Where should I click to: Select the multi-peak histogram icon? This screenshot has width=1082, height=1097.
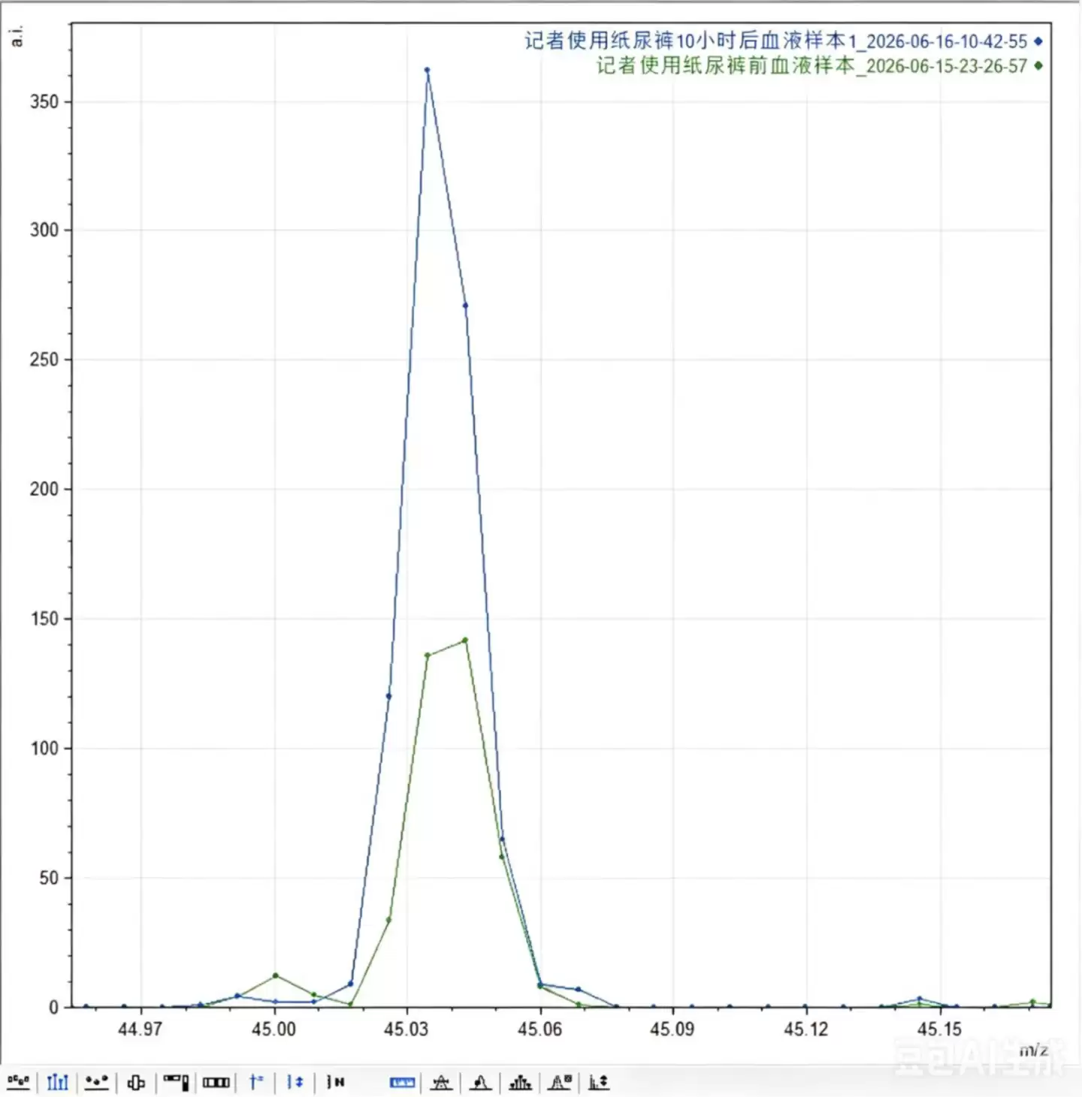(520, 1082)
